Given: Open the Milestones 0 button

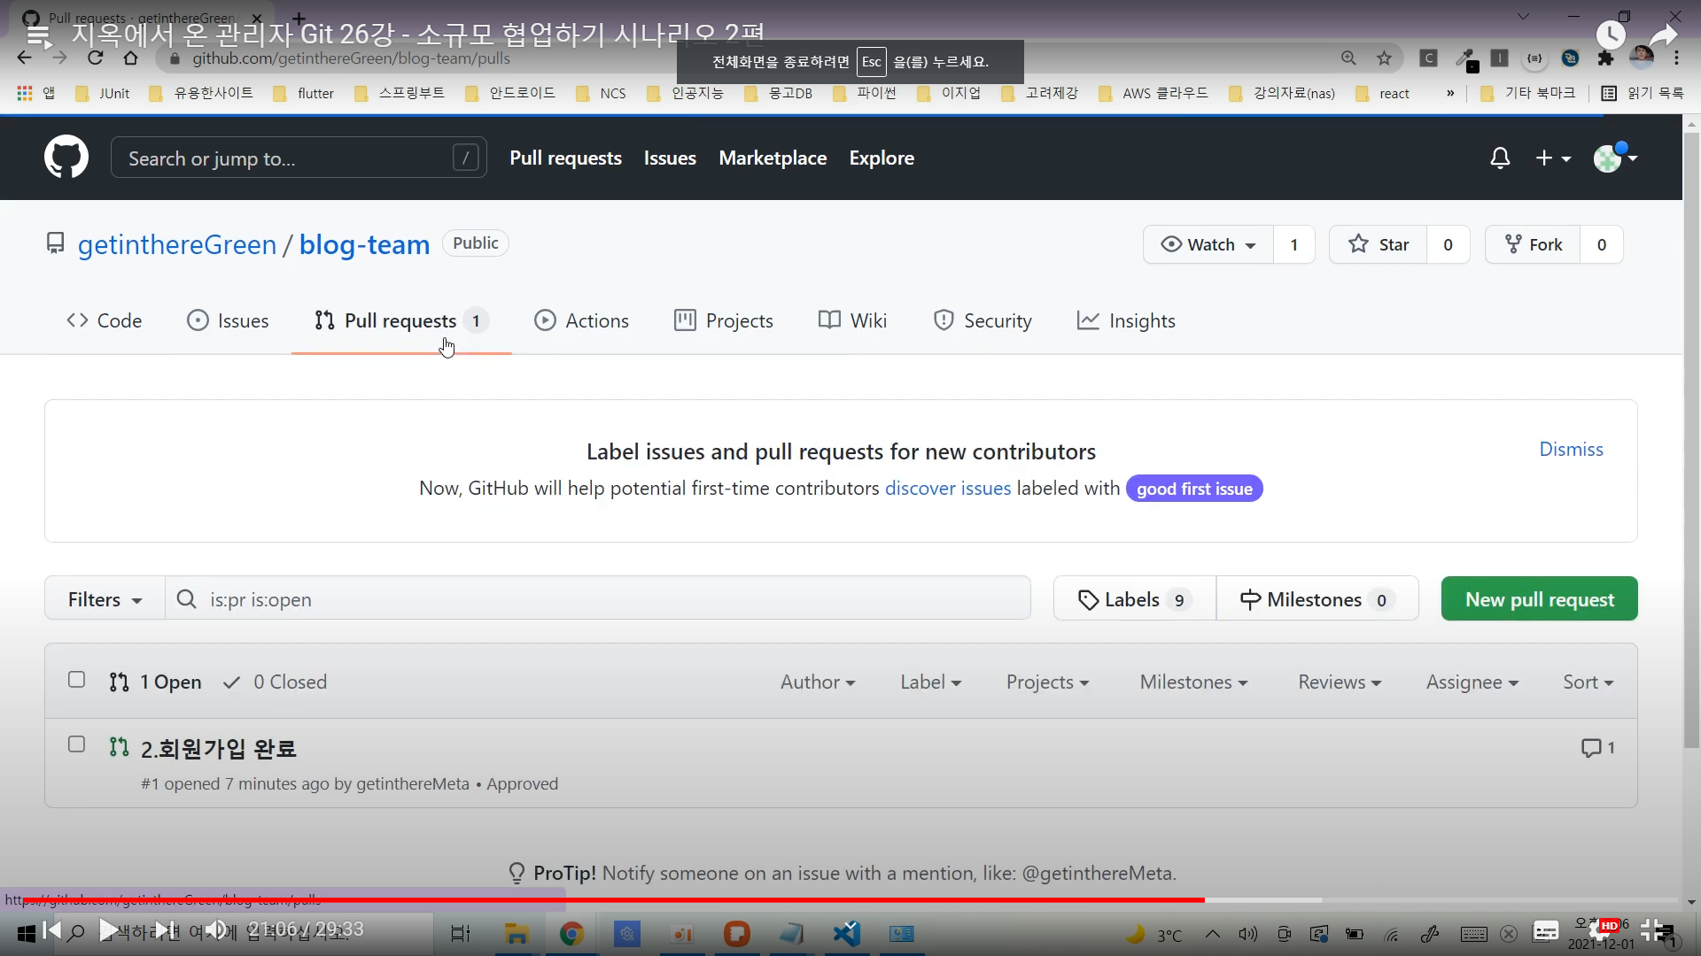Looking at the screenshot, I should click(x=1317, y=599).
